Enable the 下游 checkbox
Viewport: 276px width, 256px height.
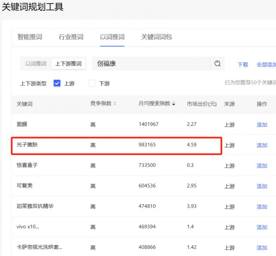[92, 83]
